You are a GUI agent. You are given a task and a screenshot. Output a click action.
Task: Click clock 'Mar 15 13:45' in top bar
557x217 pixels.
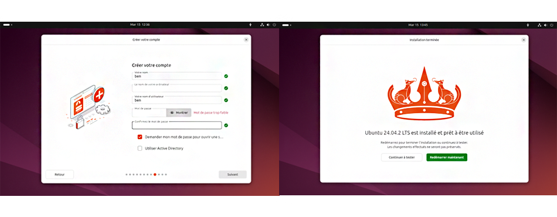417,25
